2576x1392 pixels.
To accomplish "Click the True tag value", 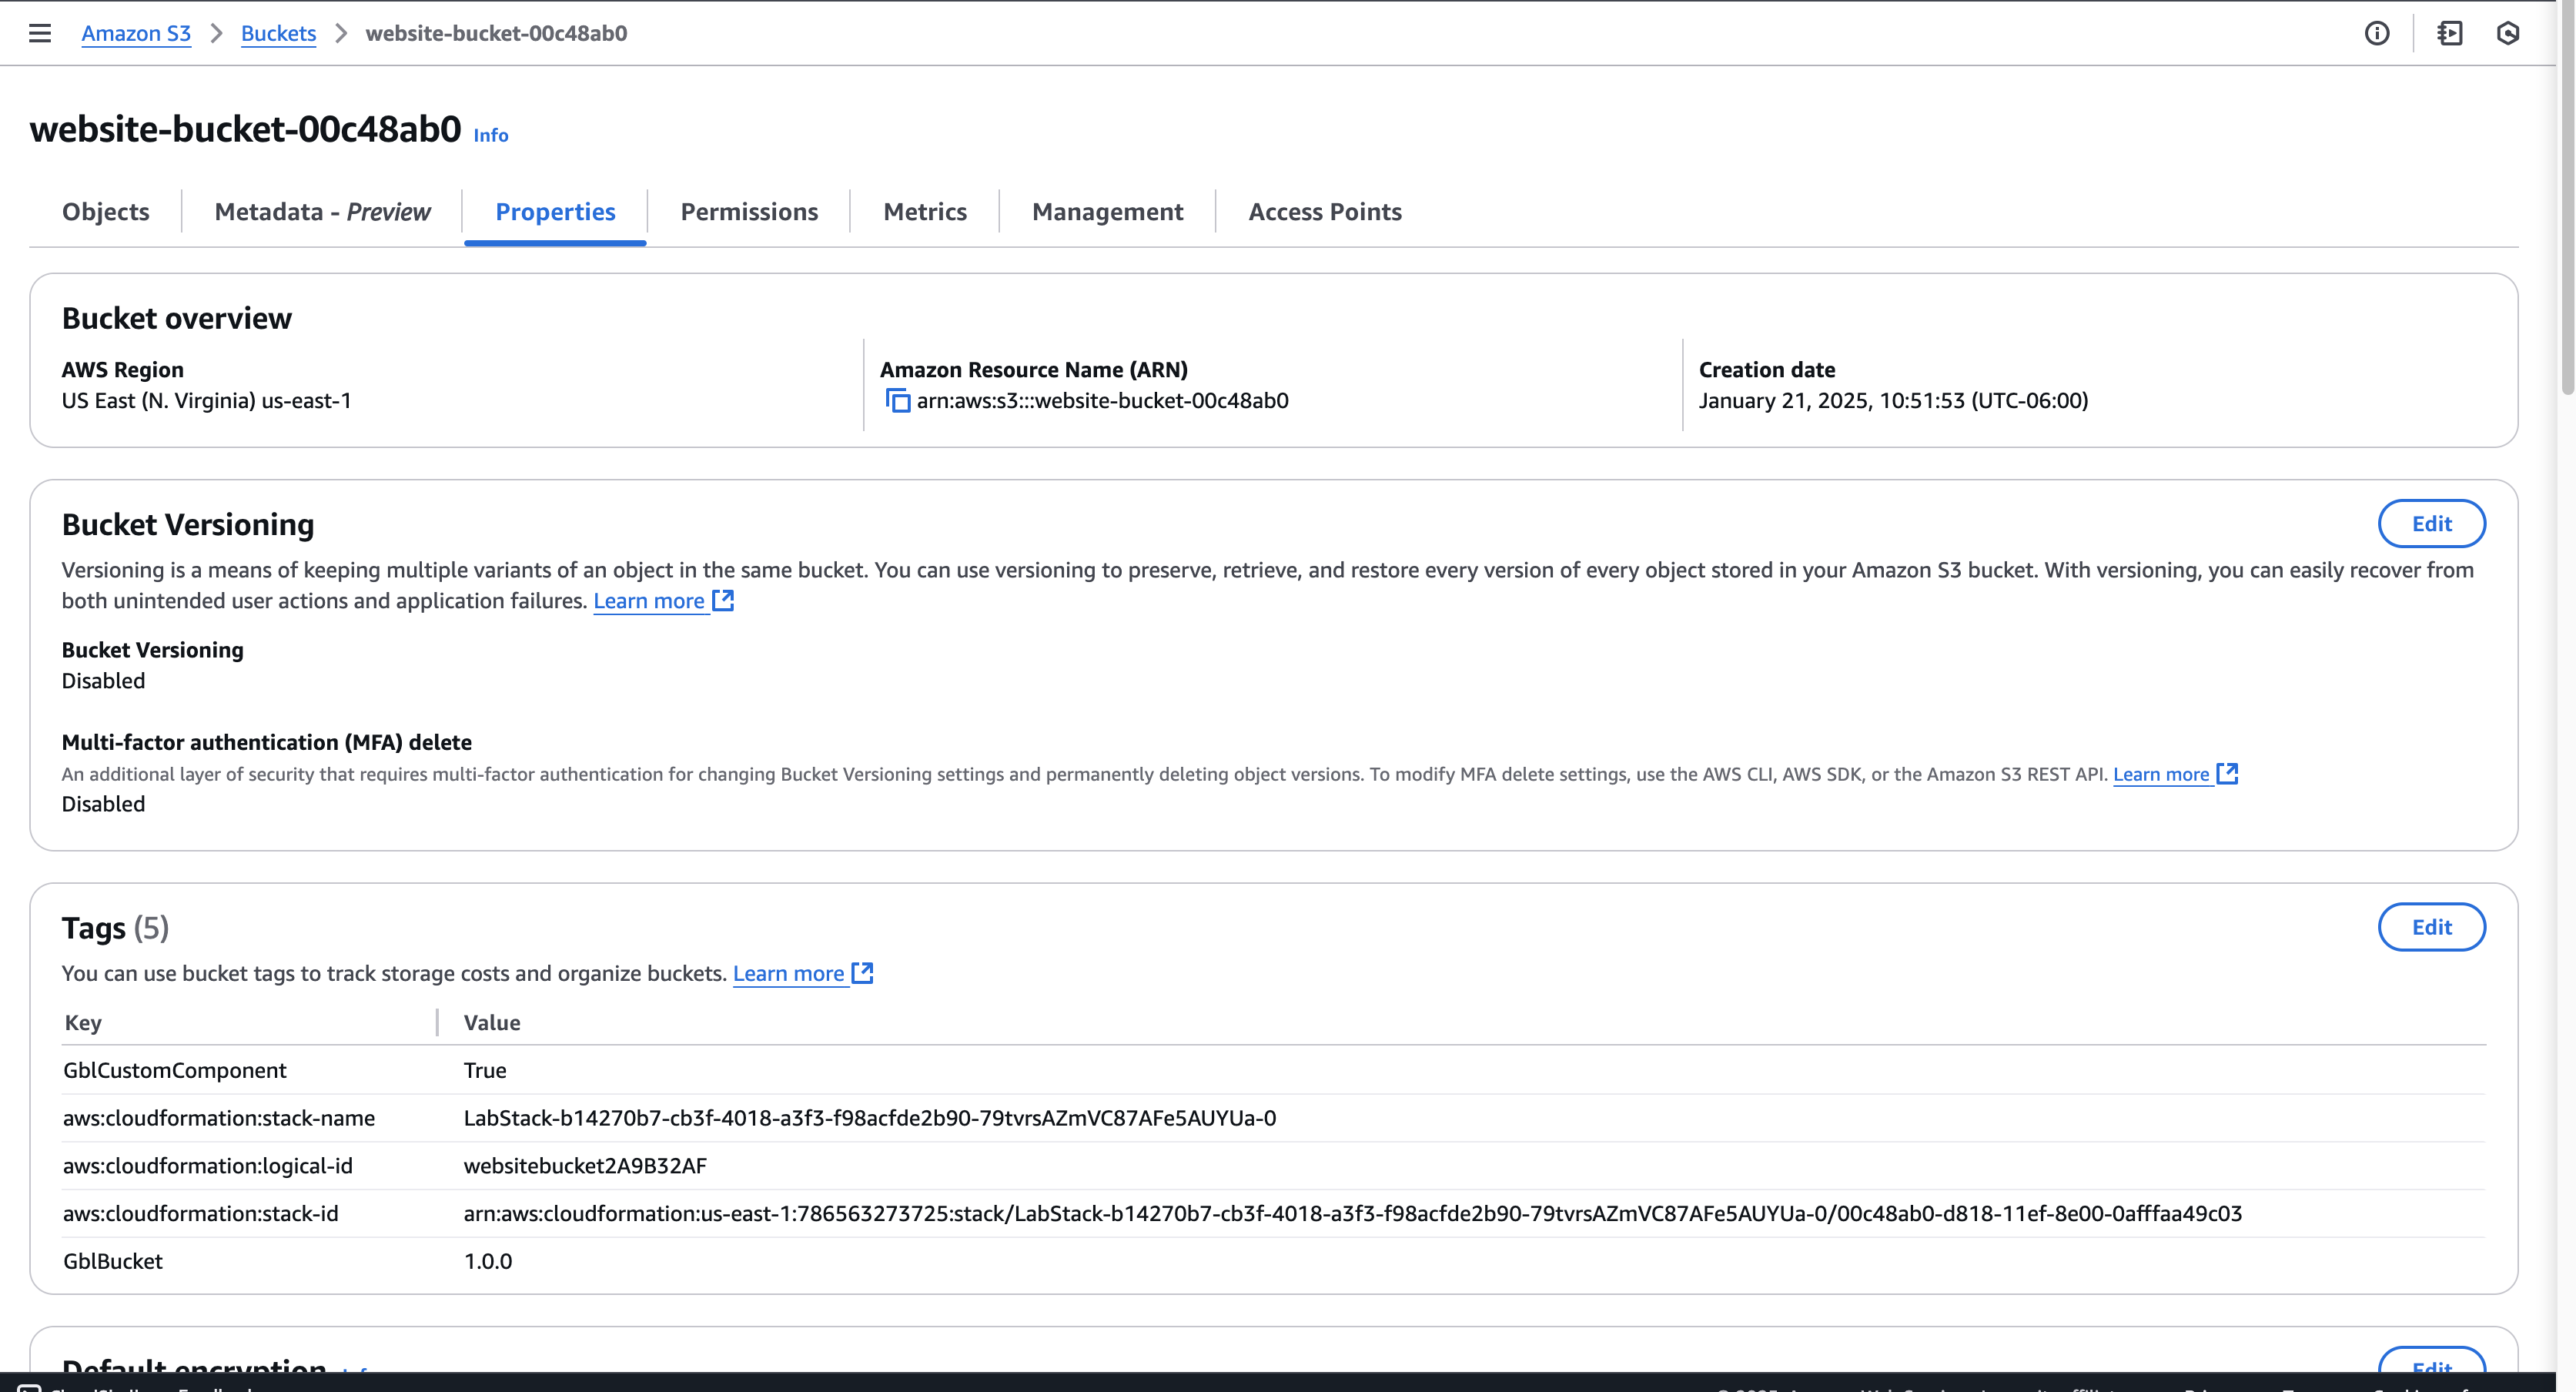I will tap(485, 1070).
